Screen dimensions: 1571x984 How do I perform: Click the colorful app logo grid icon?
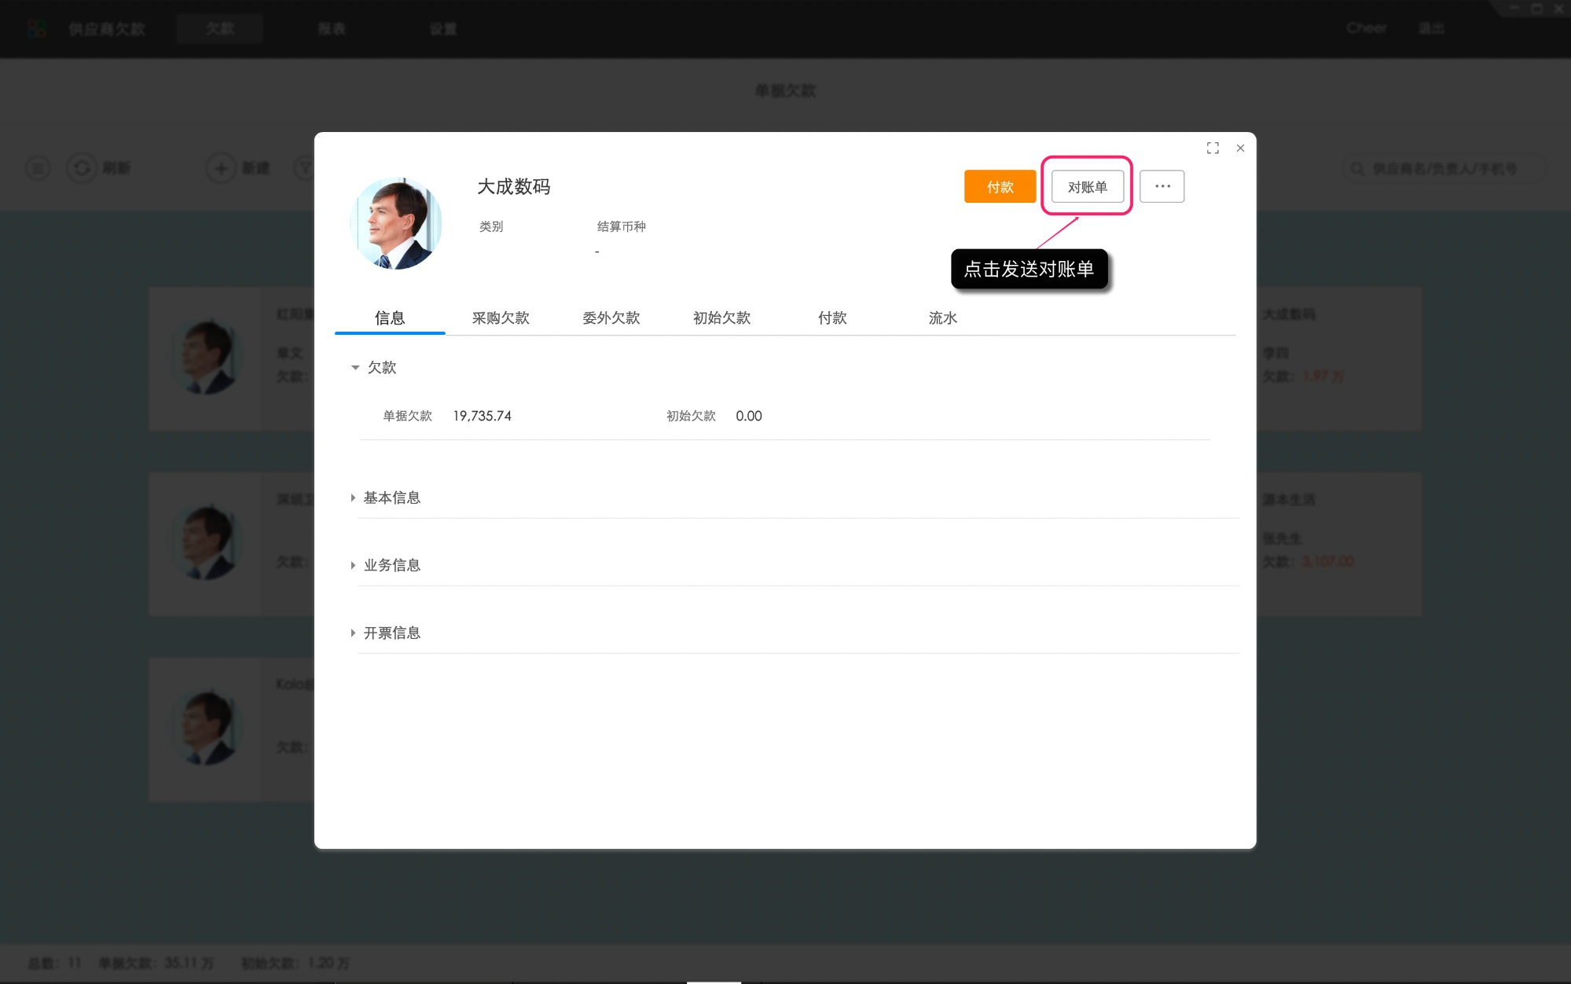pos(37,28)
